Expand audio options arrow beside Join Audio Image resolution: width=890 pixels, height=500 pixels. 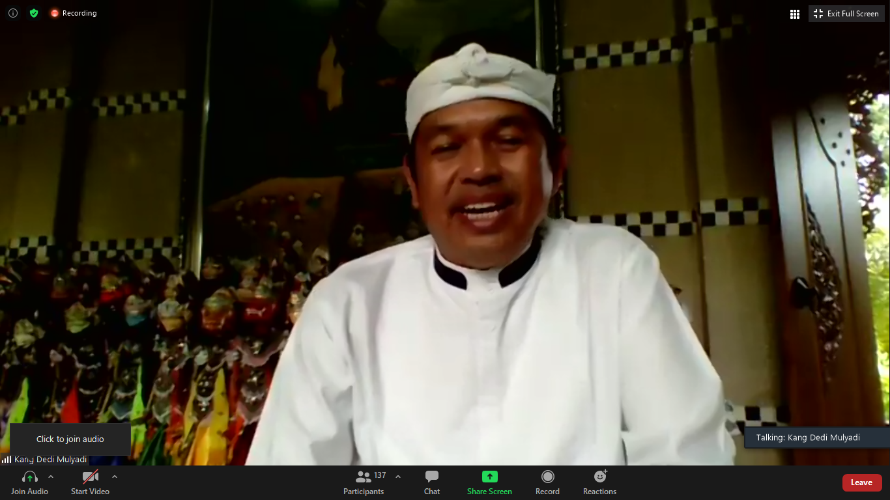[51, 477]
